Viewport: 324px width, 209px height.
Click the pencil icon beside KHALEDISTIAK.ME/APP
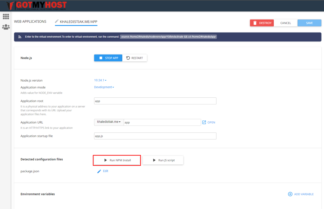click(x=57, y=21)
